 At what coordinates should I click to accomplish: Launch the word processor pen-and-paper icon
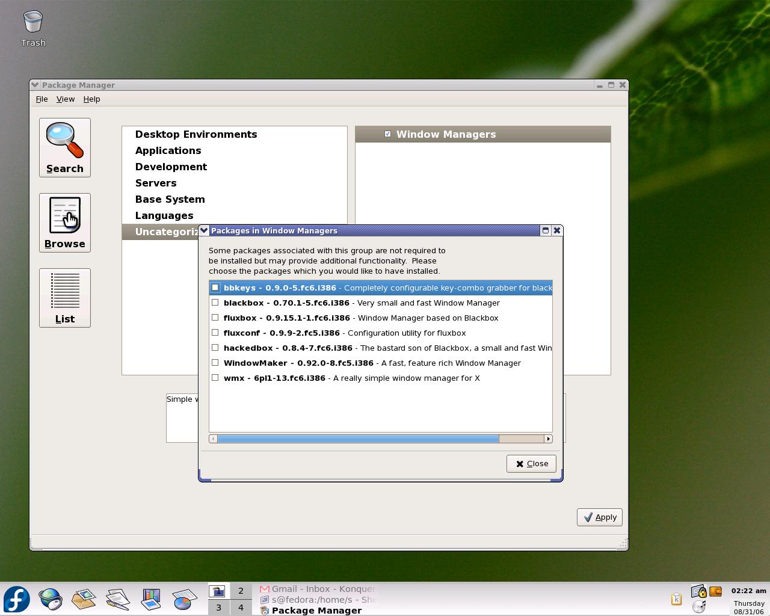118,599
